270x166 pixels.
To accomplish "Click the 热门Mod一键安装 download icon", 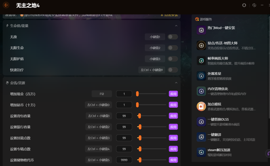I will pyautogui.click(x=201, y=30).
